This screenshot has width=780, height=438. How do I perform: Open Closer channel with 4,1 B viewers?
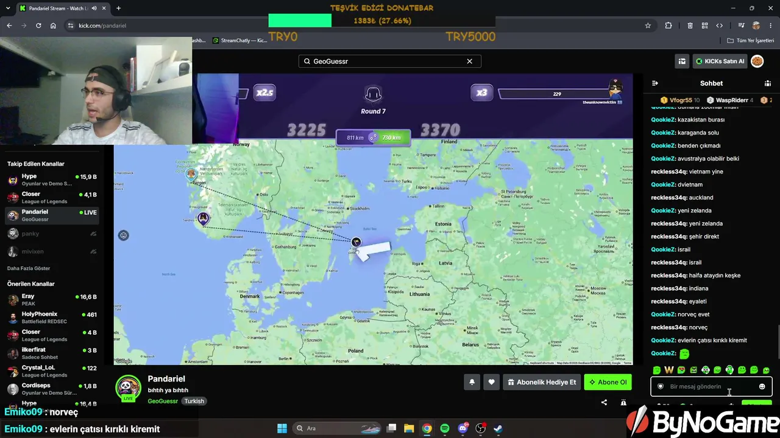click(52, 197)
